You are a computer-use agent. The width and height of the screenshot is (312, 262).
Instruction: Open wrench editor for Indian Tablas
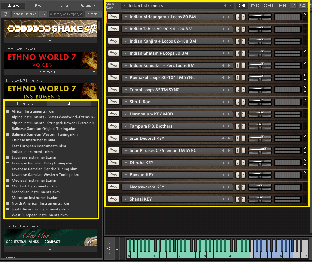(x=113, y=29)
